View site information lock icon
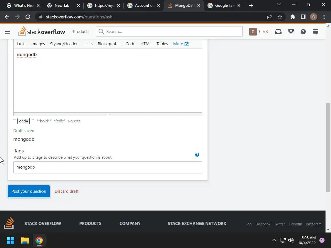 pyautogui.click(x=41, y=17)
